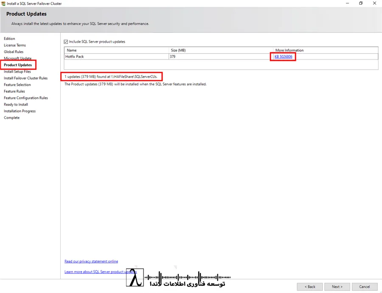The height and width of the screenshot is (293, 382).
Task: Click the Next button
Action: (x=337, y=287)
